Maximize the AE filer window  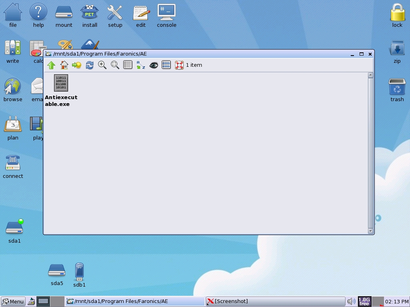click(x=362, y=54)
